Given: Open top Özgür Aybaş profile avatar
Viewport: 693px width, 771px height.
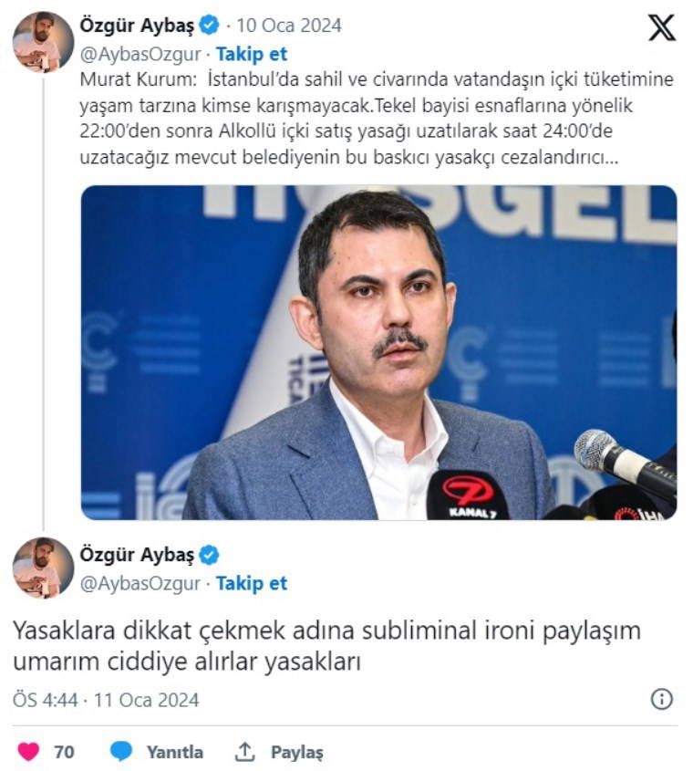Looking at the screenshot, I should [x=43, y=42].
